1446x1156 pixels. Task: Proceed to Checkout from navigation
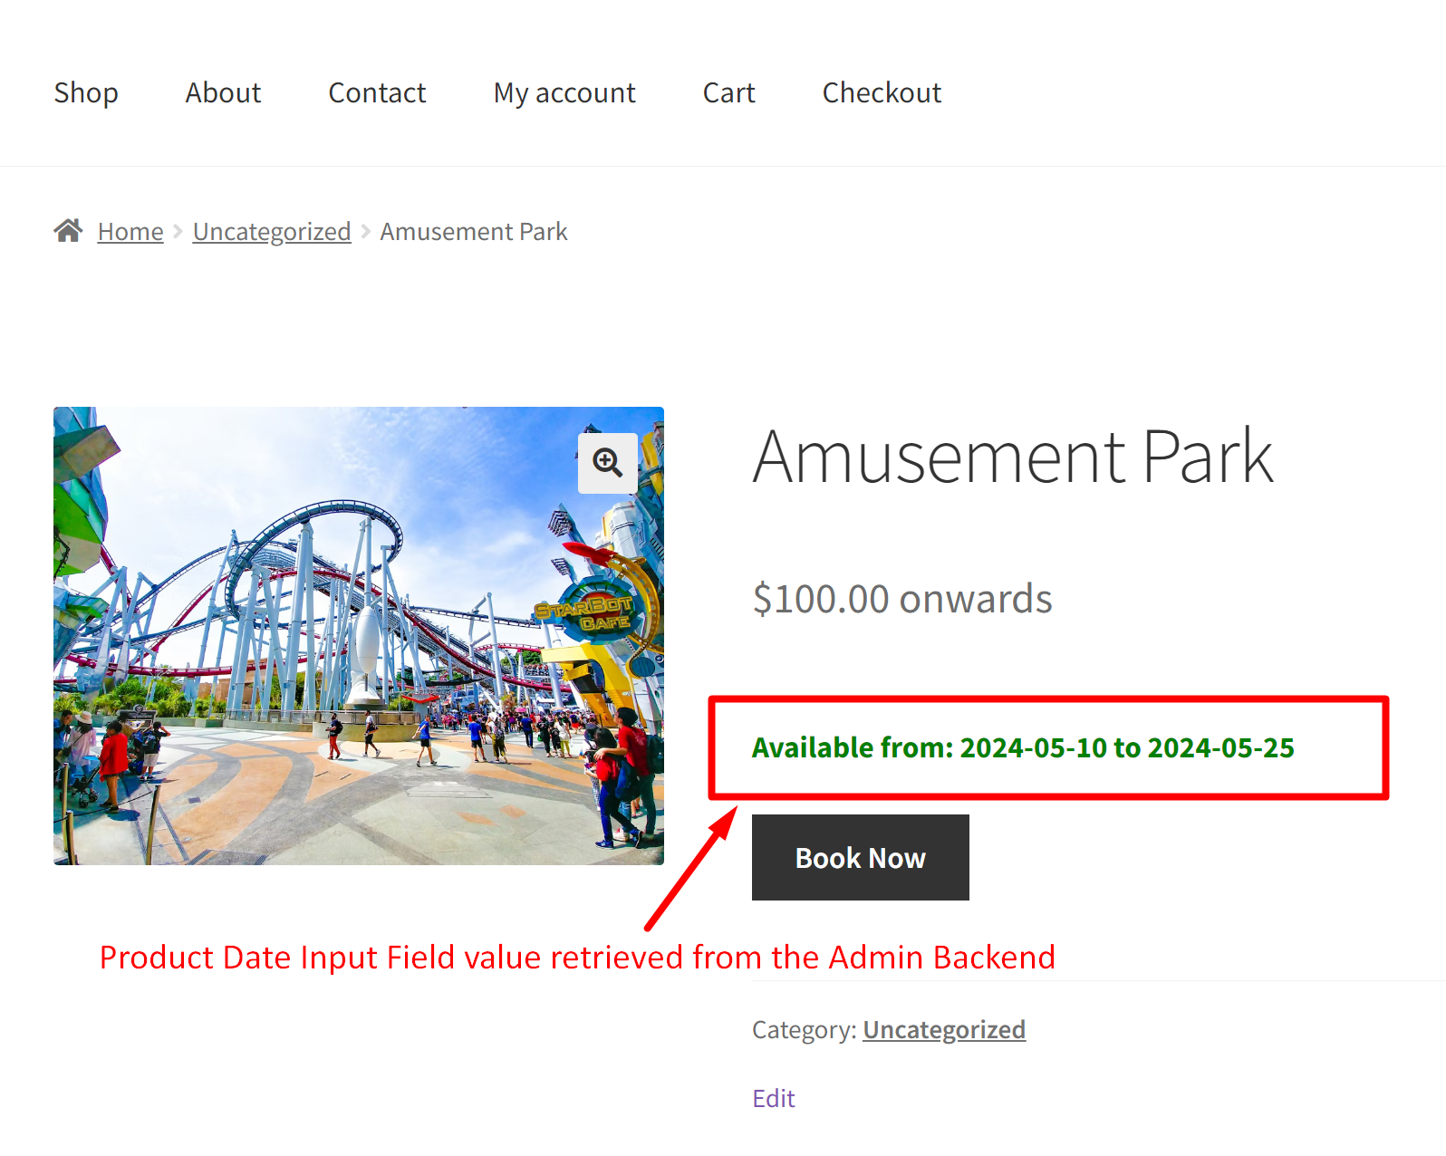coord(882,92)
